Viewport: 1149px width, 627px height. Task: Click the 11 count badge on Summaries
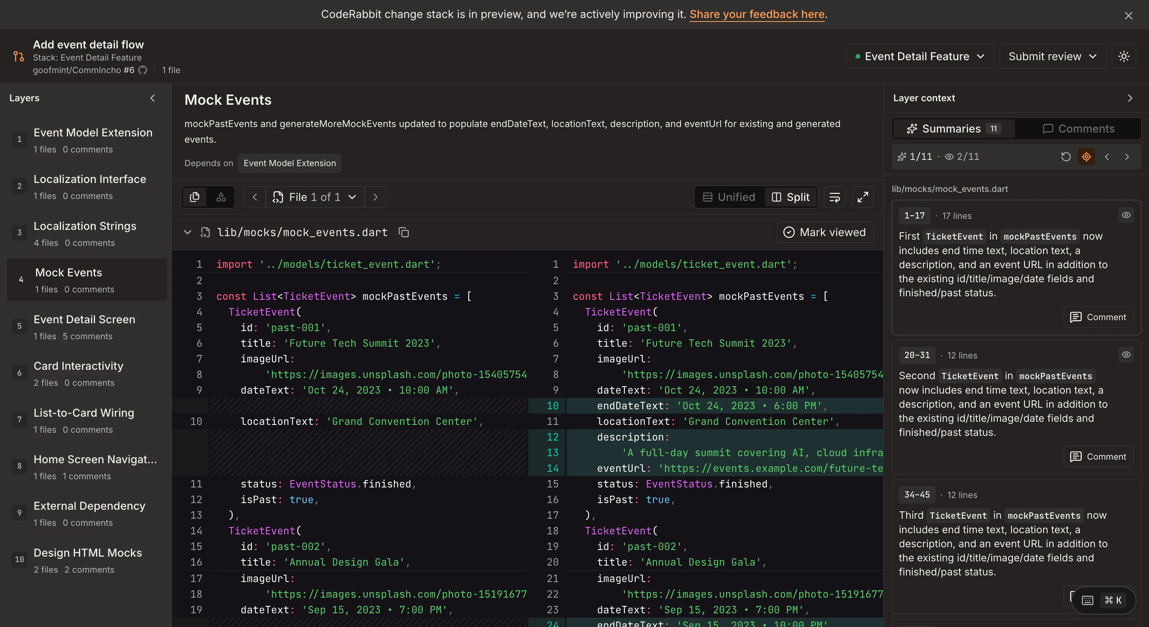(x=993, y=129)
